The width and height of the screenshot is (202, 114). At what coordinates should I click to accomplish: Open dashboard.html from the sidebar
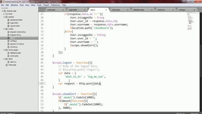pyautogui.click(x=16, y=20)
